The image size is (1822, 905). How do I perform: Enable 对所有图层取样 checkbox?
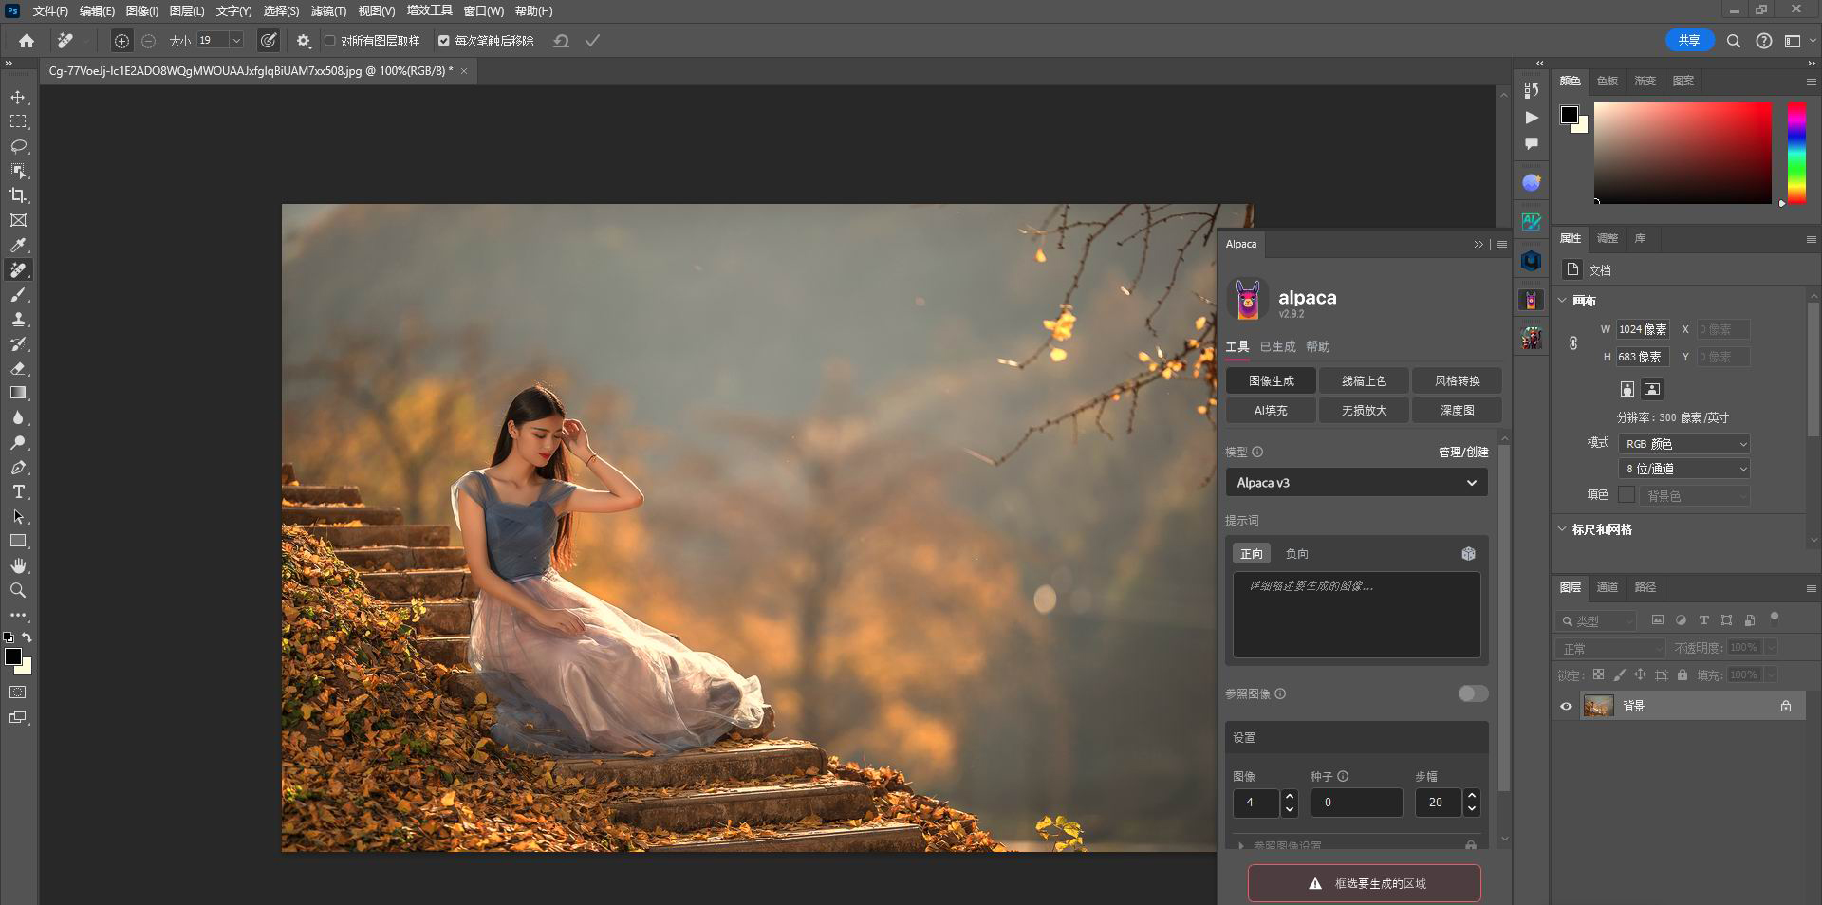(330, 41)
